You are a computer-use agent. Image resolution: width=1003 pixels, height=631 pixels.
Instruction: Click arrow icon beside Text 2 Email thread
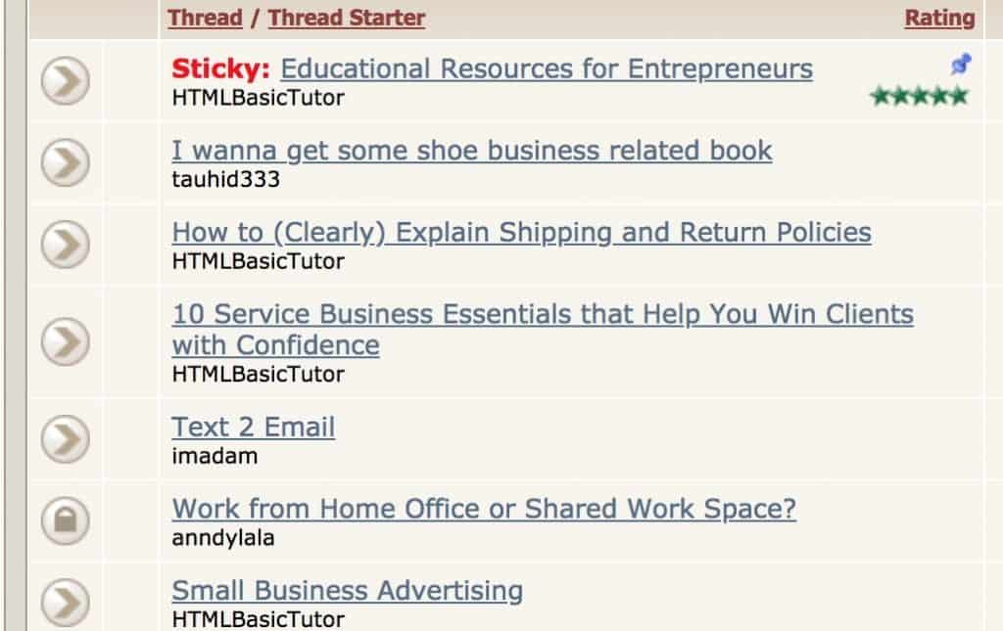[66, 440]
